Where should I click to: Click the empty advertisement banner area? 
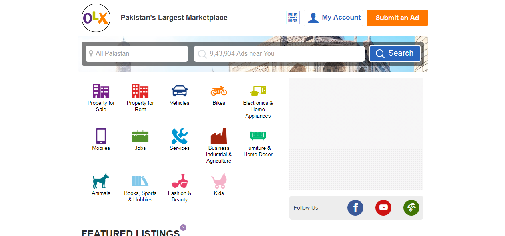pyautogui.click(x=356, y=134)
